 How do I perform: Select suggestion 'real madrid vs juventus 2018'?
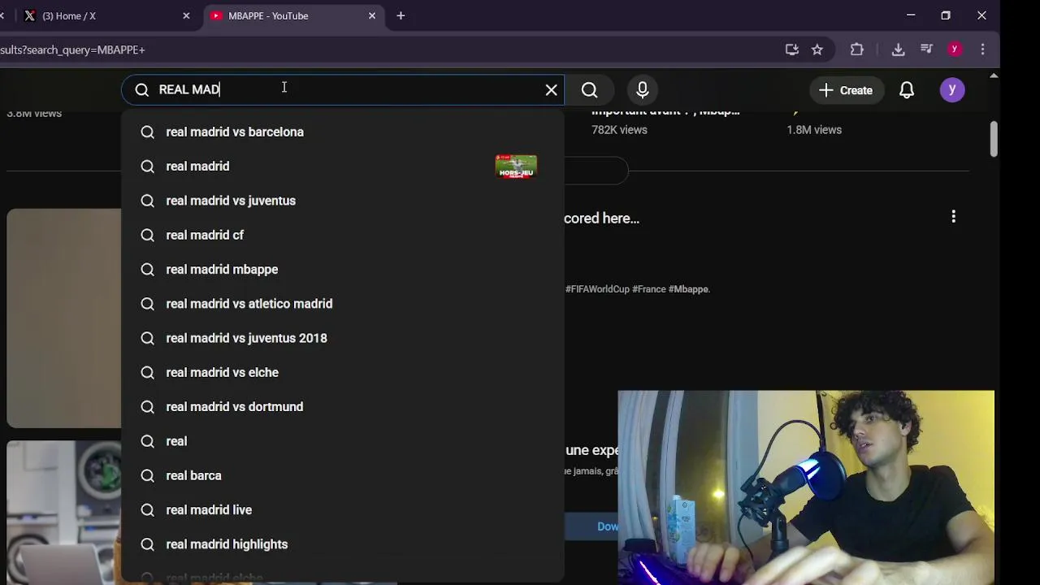343,338
